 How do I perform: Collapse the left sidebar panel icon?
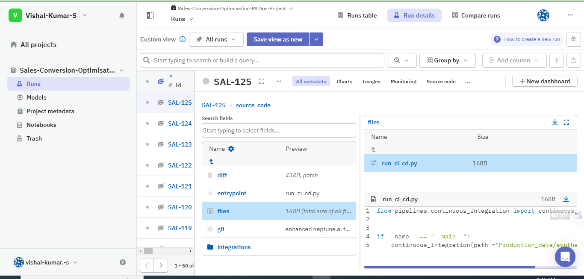point(150,15)
